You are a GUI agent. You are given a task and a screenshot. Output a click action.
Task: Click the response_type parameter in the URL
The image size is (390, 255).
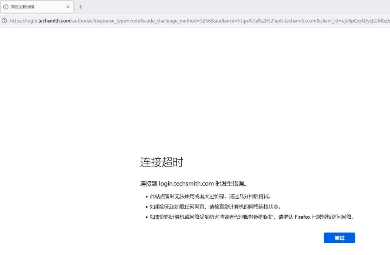click(x=110, y=21)
